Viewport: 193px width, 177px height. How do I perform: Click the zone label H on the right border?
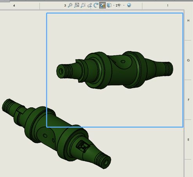click(x=188, y=20)
